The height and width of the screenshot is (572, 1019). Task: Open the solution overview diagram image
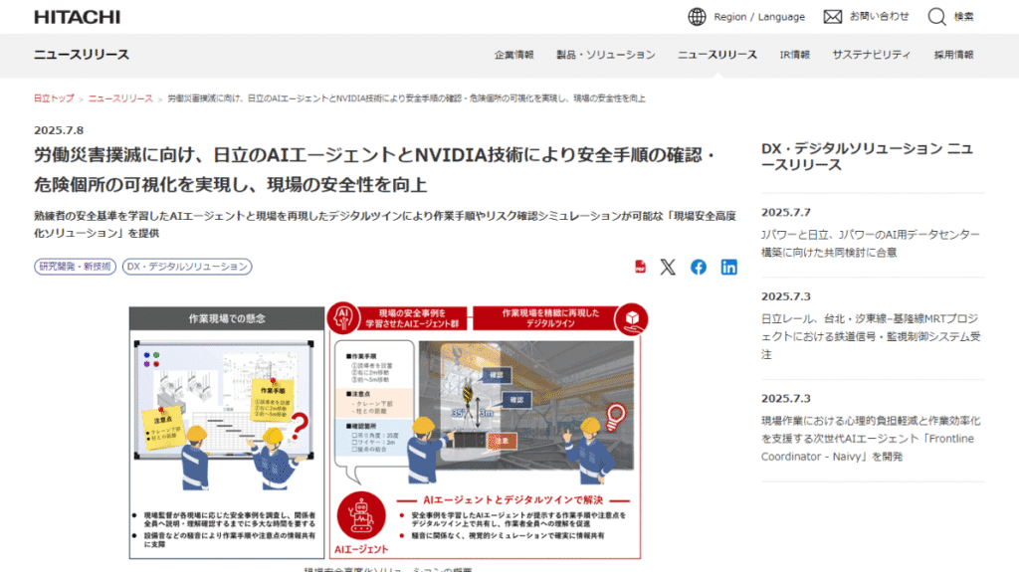pyautogui.click(x=388, y=431)
